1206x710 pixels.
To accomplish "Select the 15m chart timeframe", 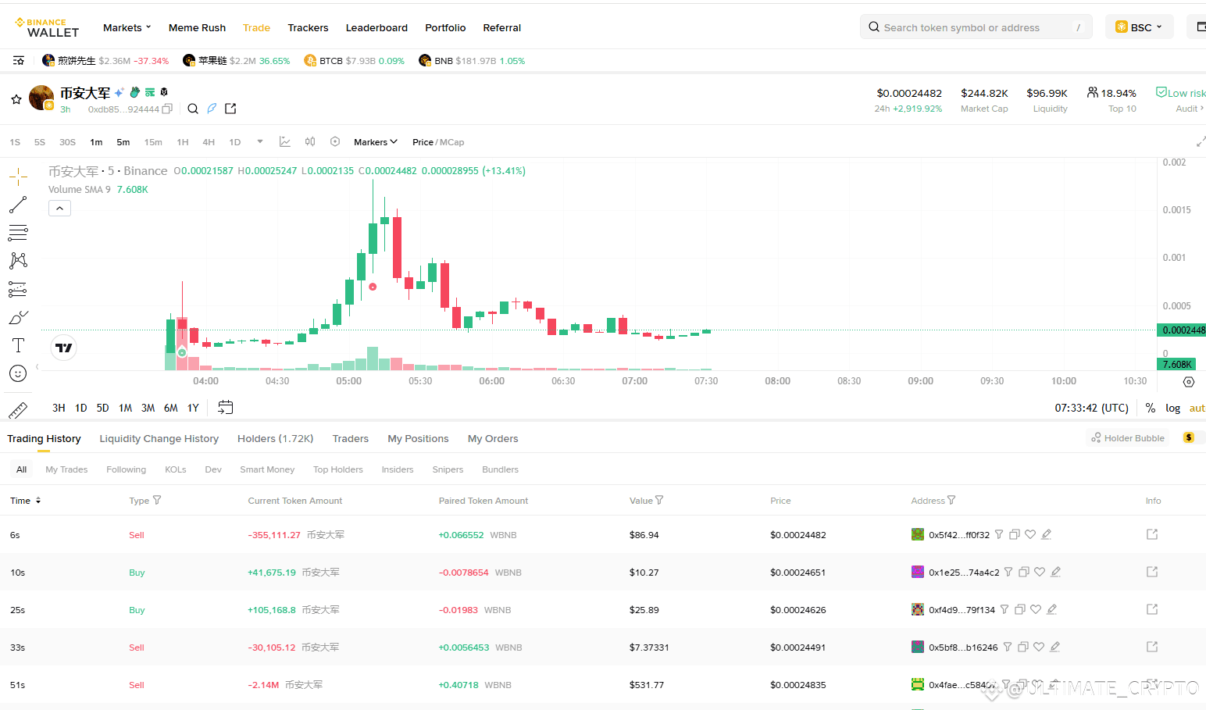I will coord(153,142).
